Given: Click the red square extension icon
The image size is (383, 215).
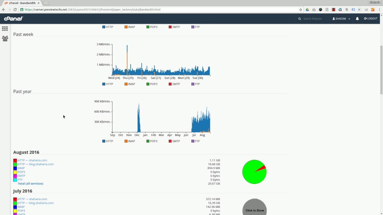Looking at the screenshot, I should pyautogui.click(x=334, y=10).
